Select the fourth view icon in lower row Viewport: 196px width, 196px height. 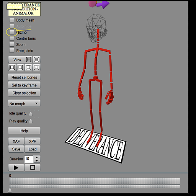point(36,67)
